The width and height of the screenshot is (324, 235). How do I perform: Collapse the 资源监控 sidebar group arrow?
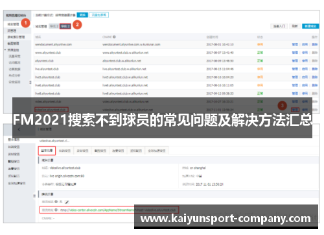click(5, 50)
